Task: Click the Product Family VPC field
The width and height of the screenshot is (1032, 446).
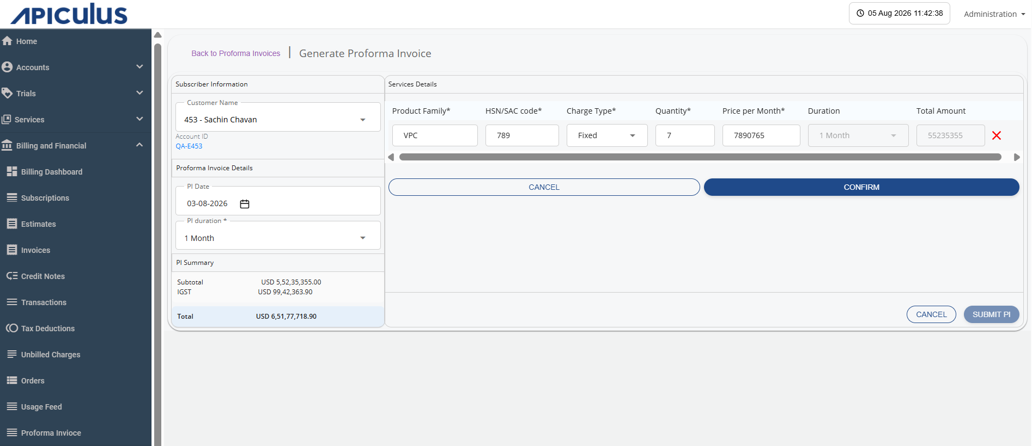Action: 435,135
